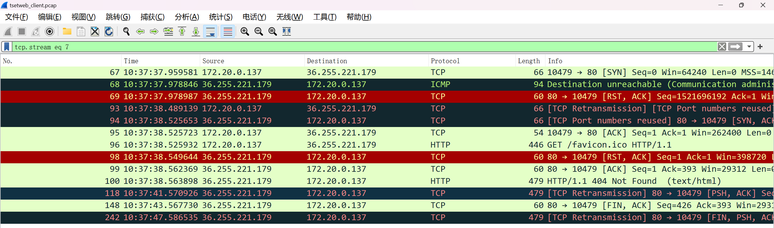
Task: Toggle auto-scroll during live capture
Action: pos(210,31)
